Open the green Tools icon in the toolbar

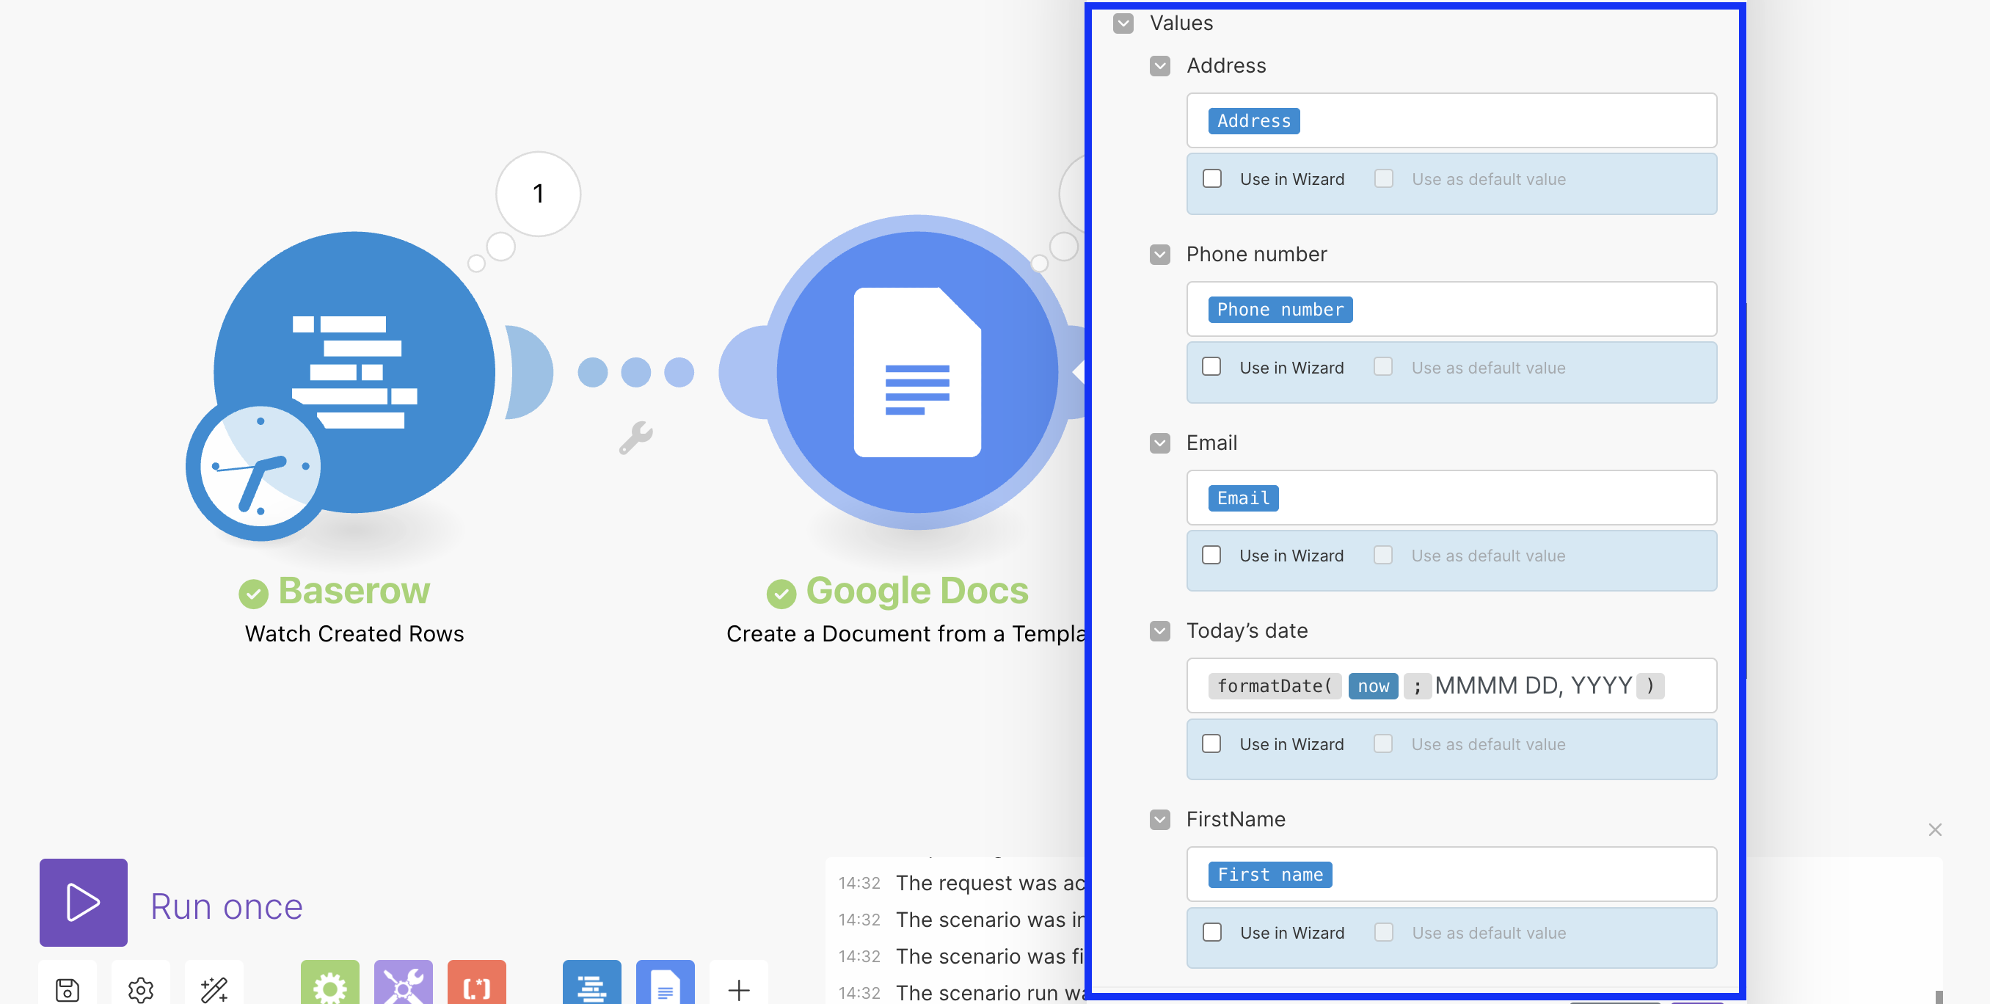coord(331,989)
